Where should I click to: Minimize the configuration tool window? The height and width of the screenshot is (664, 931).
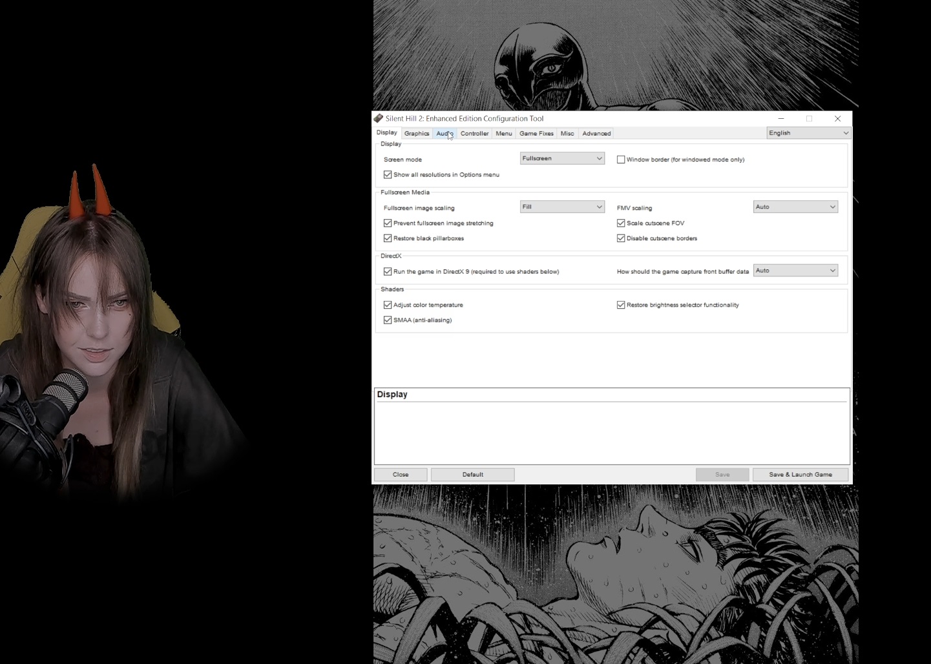[781, 119]
